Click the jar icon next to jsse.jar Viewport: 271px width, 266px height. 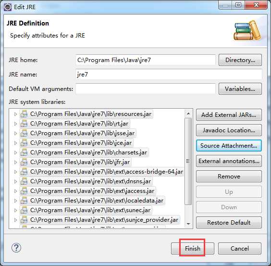24,133
